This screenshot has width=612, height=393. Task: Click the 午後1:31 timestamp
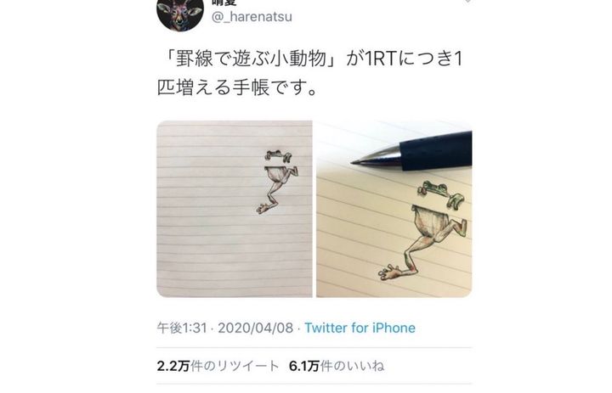[x=182, y=328]
